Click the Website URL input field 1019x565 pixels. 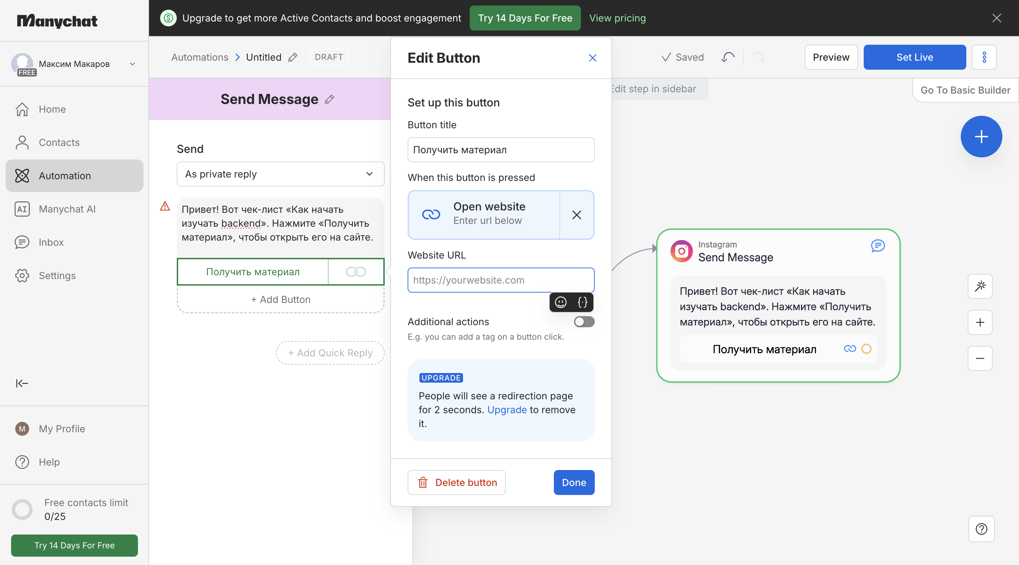[501, 280]
